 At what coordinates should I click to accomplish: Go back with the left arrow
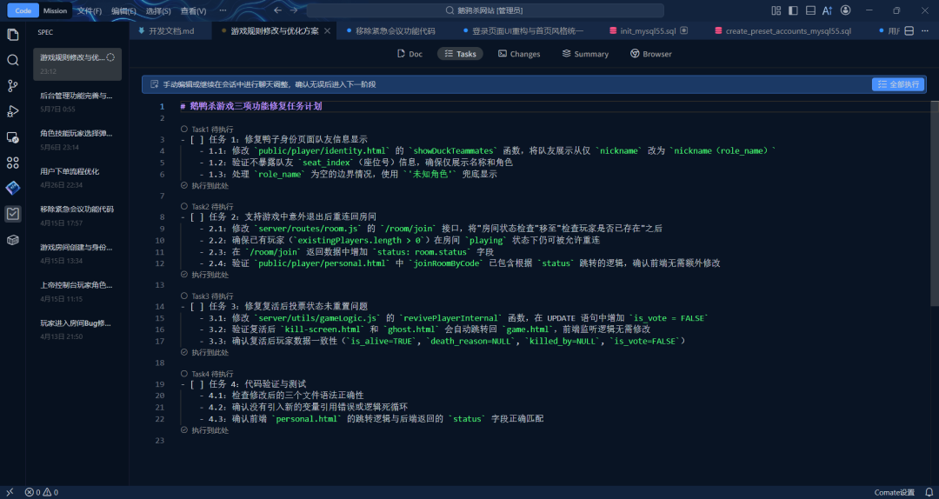click(277, 10)
